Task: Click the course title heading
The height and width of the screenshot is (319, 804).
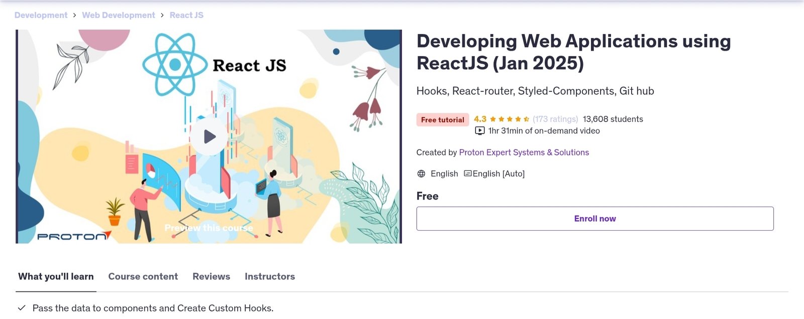Action: [574, 52]
